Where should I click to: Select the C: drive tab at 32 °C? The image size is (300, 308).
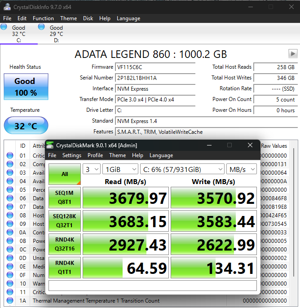click(19, 34)
